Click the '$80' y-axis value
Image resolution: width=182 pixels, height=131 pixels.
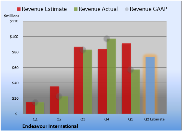point(15,52)
